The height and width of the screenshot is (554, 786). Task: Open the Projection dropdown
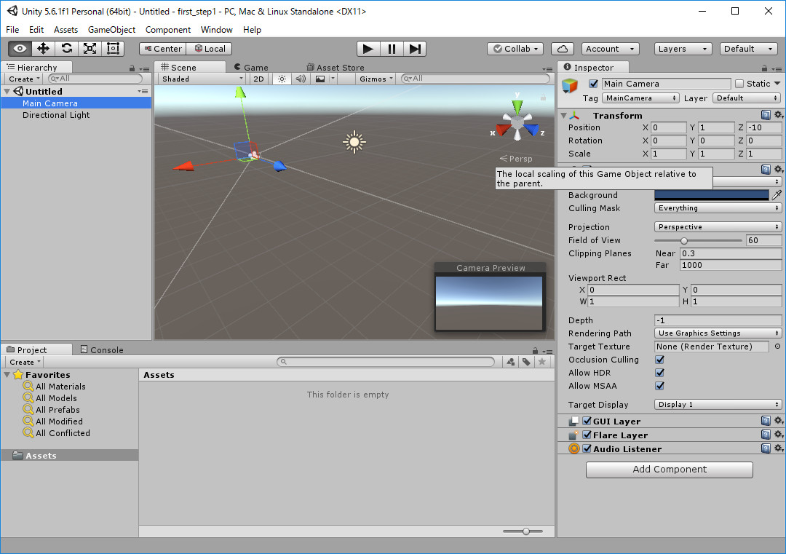point(718,227)
